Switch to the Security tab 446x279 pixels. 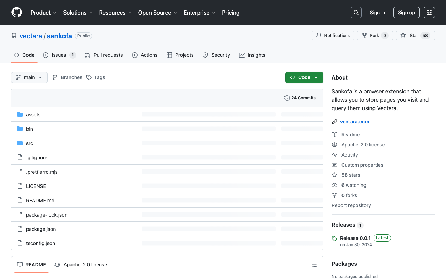pos(216,55)
